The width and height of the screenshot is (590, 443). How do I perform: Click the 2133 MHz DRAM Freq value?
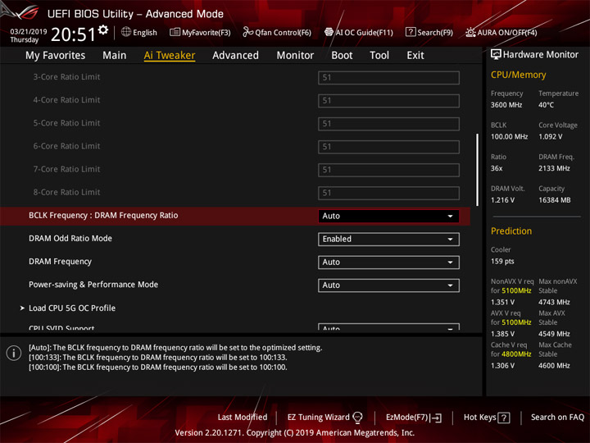554,168
